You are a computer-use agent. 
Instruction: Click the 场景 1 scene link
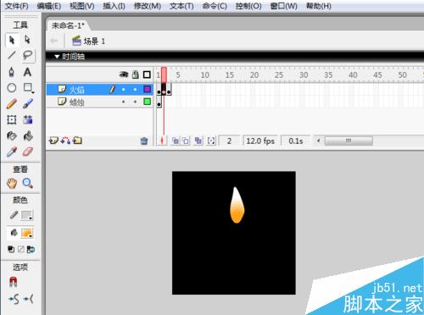pos(89,41)
